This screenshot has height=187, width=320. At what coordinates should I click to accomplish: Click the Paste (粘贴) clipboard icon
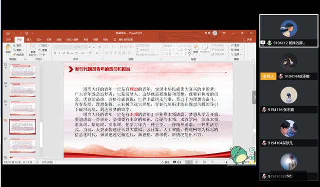tap(9, 49)
